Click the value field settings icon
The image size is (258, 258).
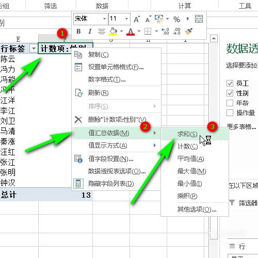click(x=78, y=159)
